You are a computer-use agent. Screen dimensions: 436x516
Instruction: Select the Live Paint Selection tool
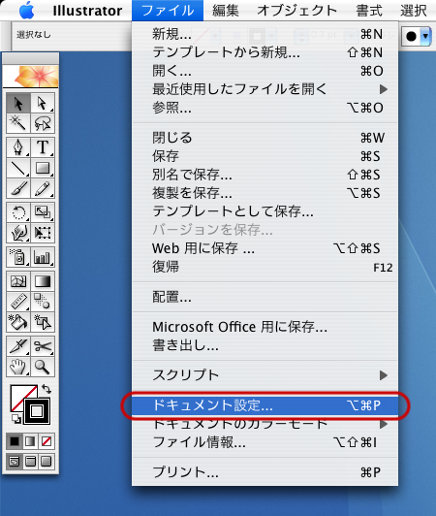point(43,322)
